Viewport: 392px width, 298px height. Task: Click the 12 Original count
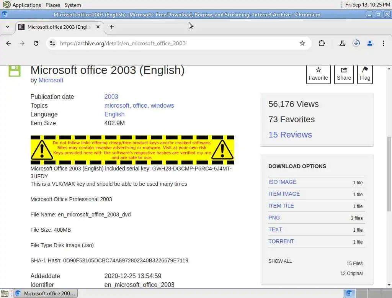click(351, 273)
